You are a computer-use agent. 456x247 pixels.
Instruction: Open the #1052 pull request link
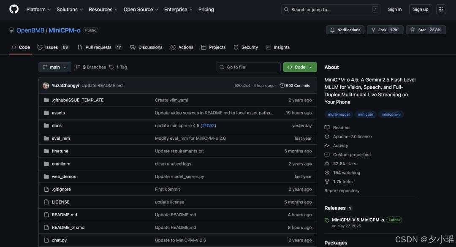(x=208, y=126)
